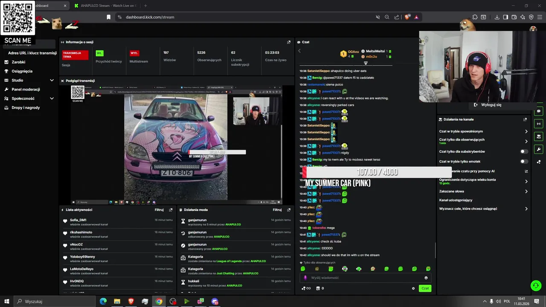Viewport: 546px width, 307px height.
Task: Click zoom-out magnifier icon in address bar
Action: pyautogui.click(x=387, y=17)
